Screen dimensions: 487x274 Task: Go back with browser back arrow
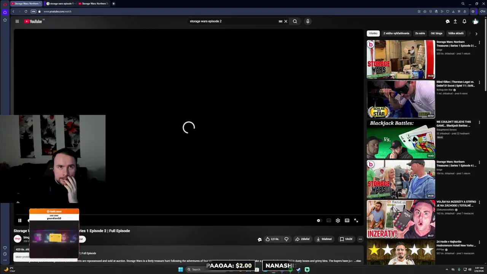(13, 11)
